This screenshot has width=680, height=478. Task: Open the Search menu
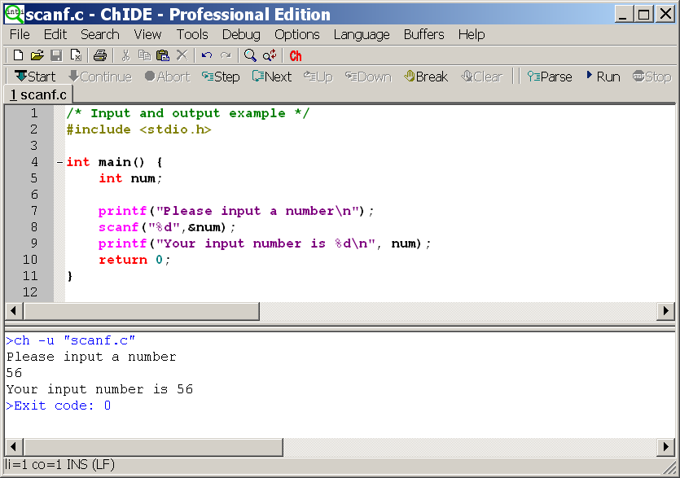tap(99, 34)
